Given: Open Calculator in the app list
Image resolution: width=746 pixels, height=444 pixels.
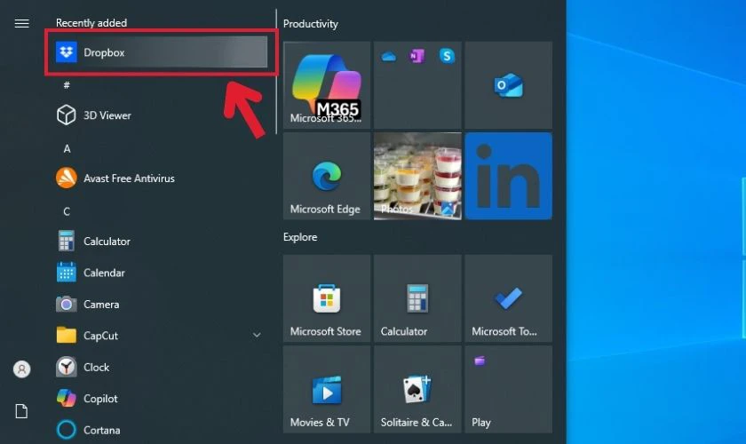Looking at the screenshot, I should tap(107, 242).
